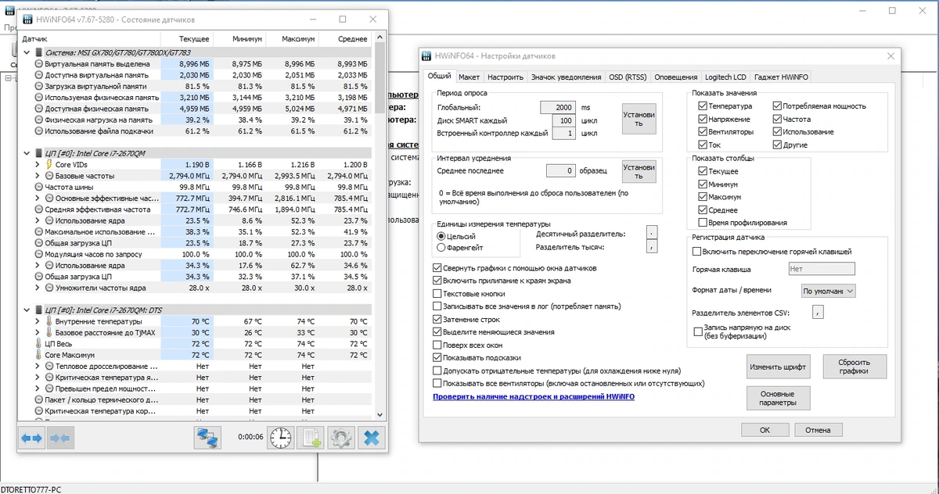This screenshot has width=939, height=494.
Task: Click chip icon of Система MSI GX780 group
Action: [38, 52]
